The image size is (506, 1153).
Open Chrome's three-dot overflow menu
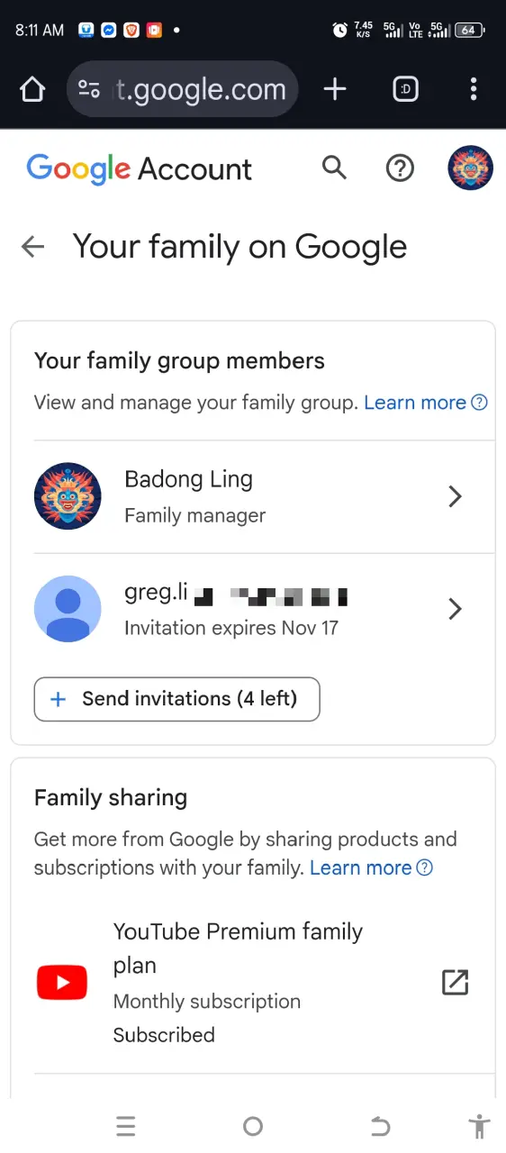coord(474,89)
